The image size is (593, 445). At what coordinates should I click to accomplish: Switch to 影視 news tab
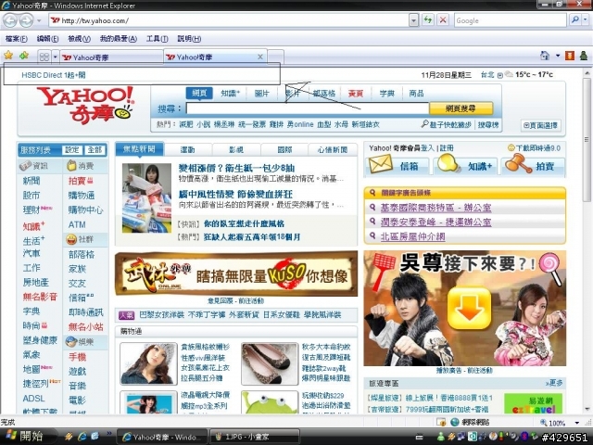point(236,149)
